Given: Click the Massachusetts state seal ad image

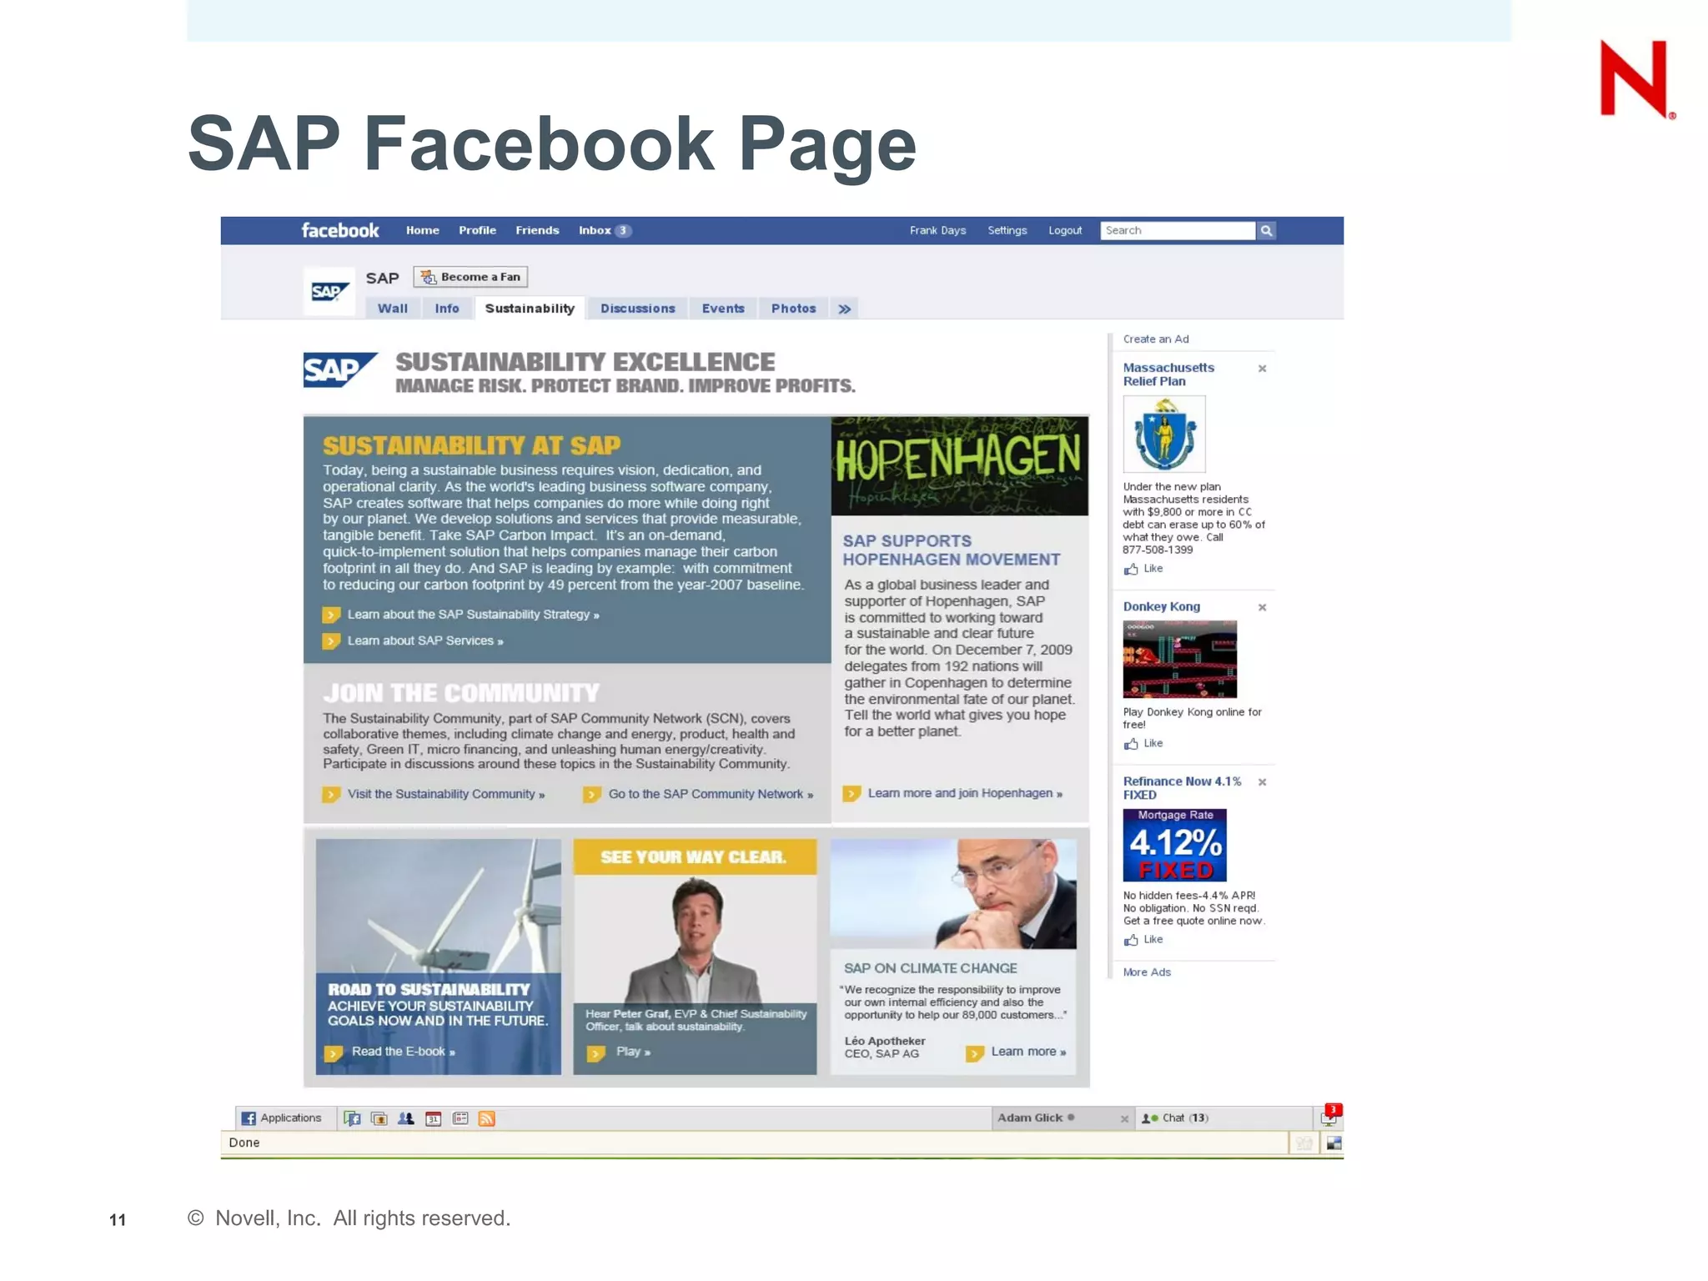Looking at the screenshot, I should (1163, 434).
